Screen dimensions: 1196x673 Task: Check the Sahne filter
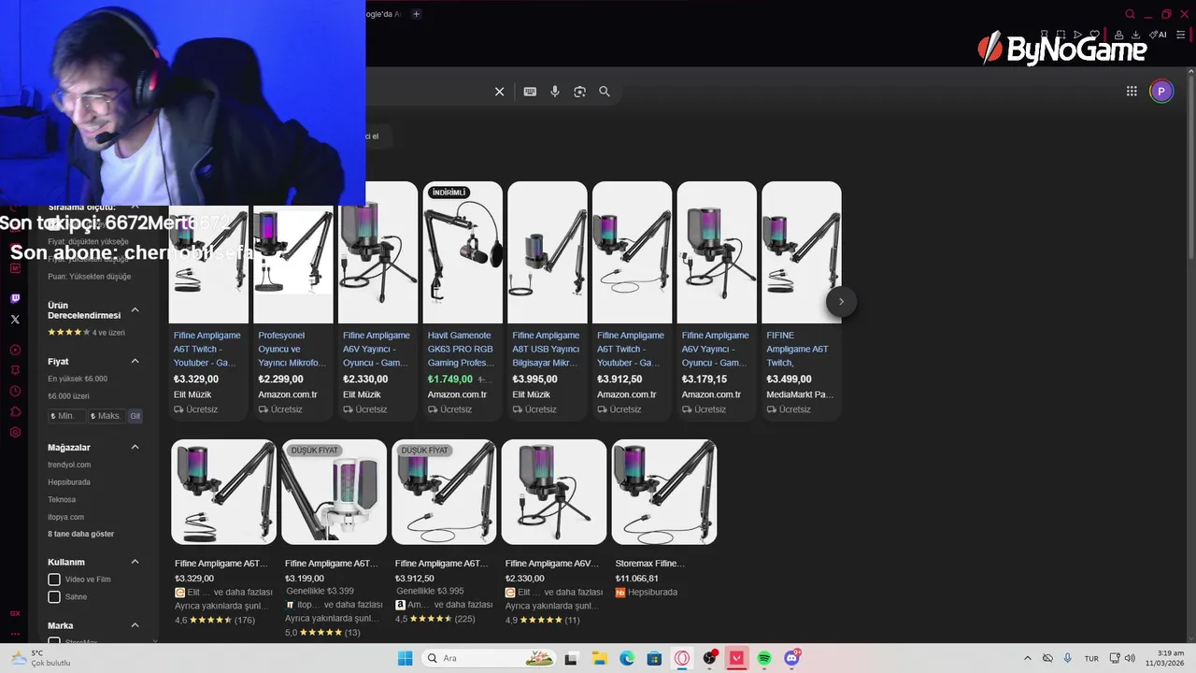[54, 596]
